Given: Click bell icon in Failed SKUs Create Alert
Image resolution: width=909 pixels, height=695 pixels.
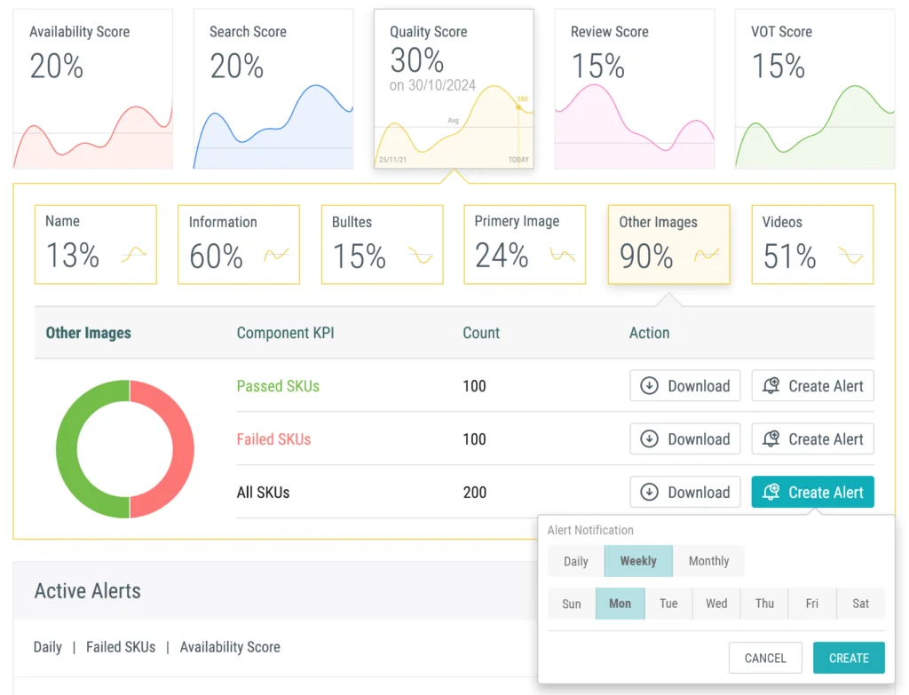Looking at the screenshot, I should pyautogui.click(x=771, y=439).
